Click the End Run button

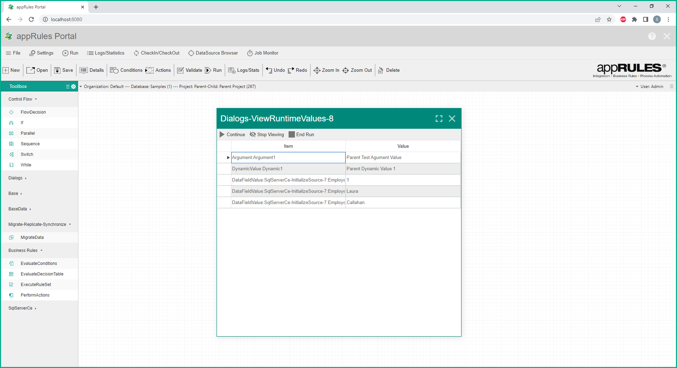tap(301, 135)
